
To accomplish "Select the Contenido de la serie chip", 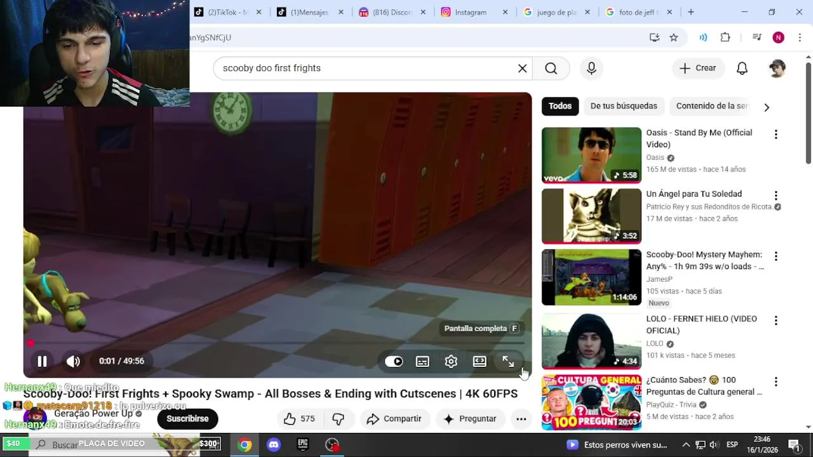I will (711, 106).
